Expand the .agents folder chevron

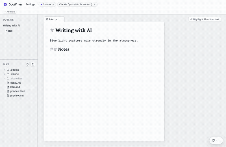click(5, 70)
